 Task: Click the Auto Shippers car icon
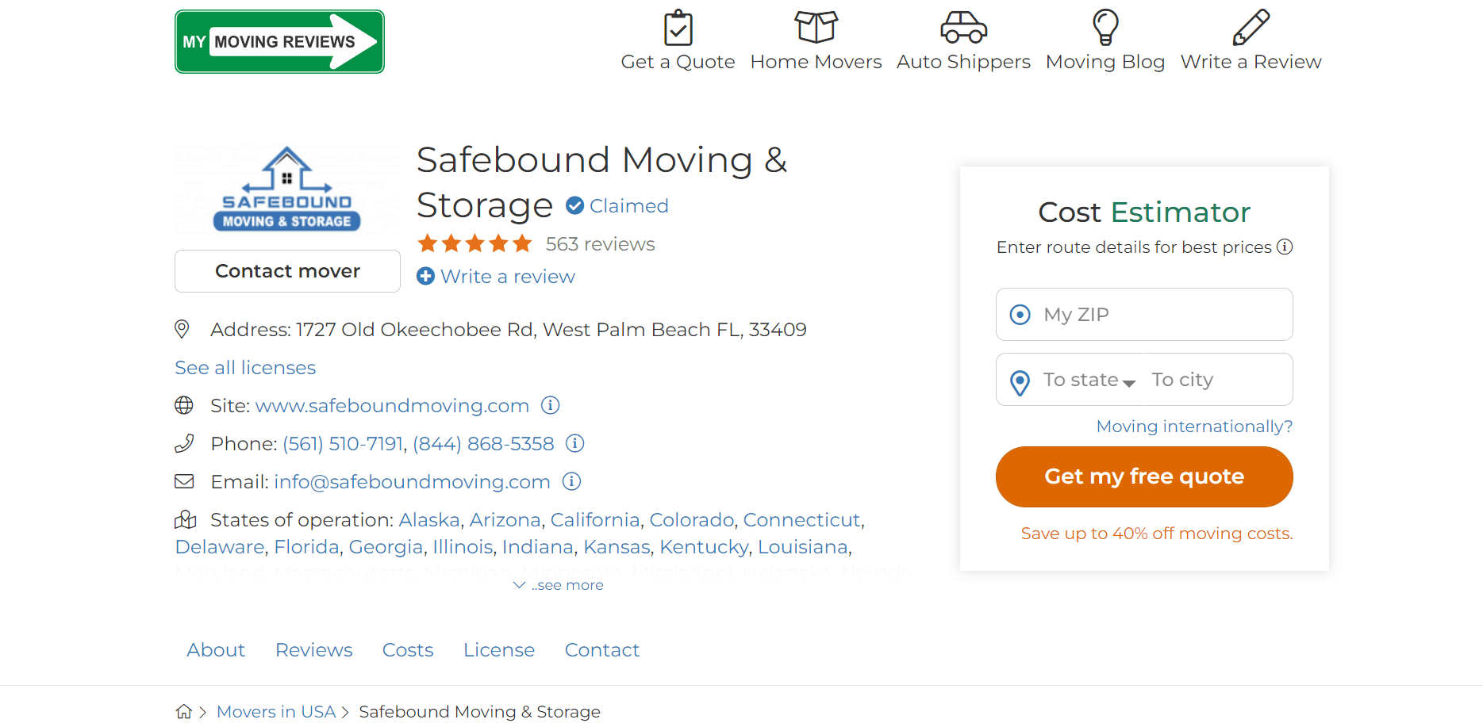click(963, 28)
